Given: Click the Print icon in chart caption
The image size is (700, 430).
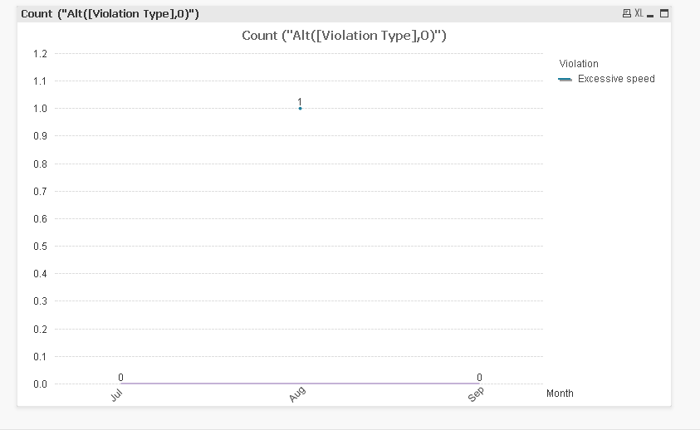Looking at the screenshot, I should pos(627,13).
